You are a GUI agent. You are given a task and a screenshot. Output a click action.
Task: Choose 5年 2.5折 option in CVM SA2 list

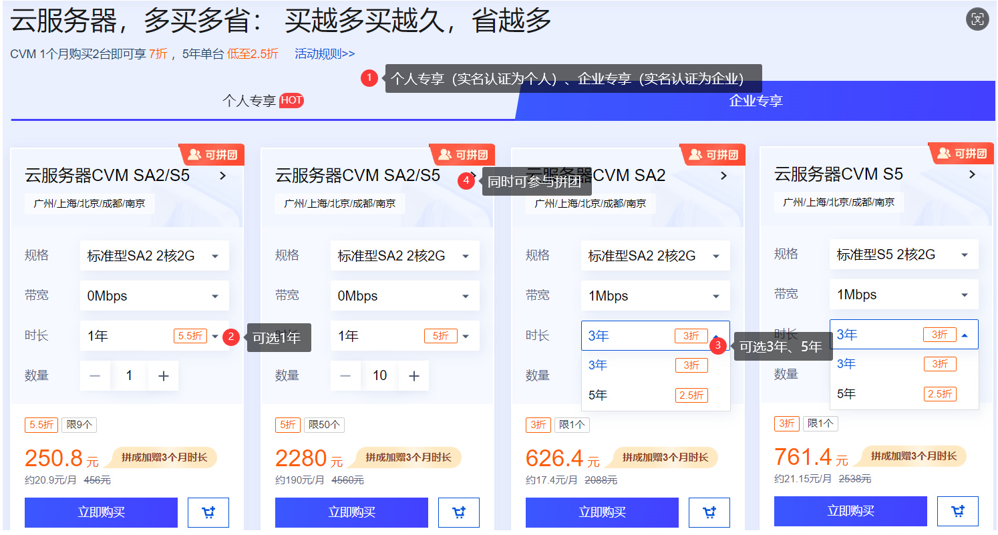click(655, 395)
